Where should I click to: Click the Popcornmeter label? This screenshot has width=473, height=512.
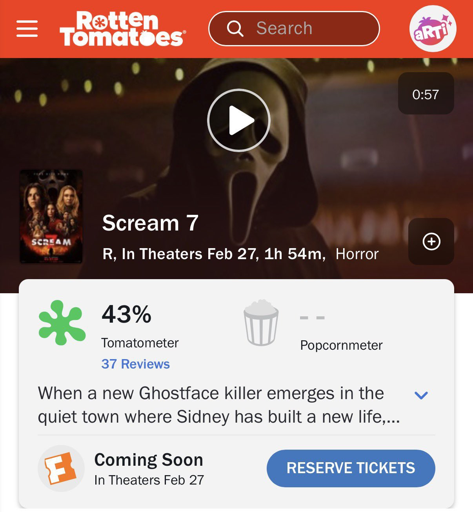(x=341, y=345)
